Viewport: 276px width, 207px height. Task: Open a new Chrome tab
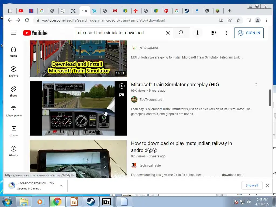point(230,11)
